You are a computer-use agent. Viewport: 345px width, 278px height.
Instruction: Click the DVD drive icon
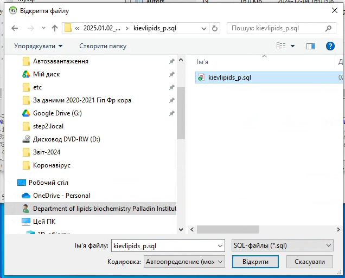26,139
